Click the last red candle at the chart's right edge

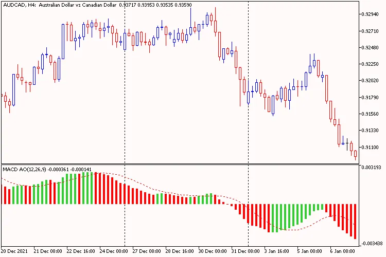pyautogui.click(x=355, y=154)
